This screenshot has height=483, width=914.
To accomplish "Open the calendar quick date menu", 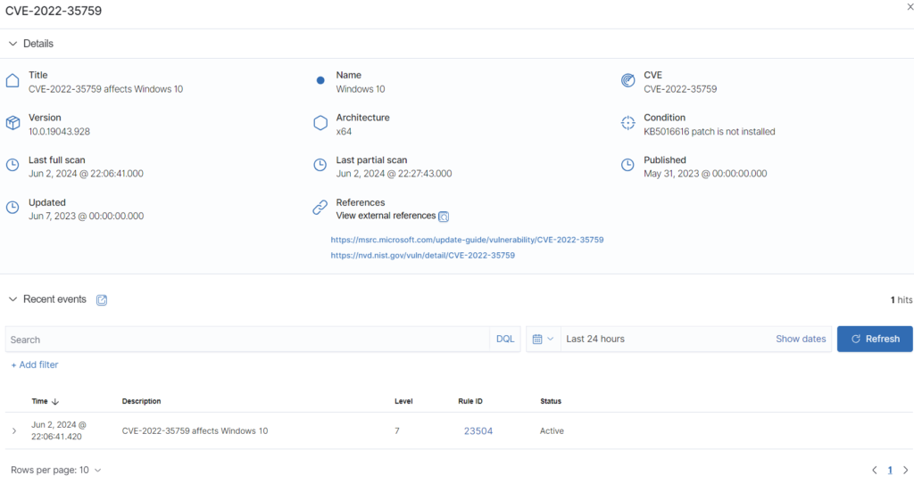I will [x=543, y=340].
